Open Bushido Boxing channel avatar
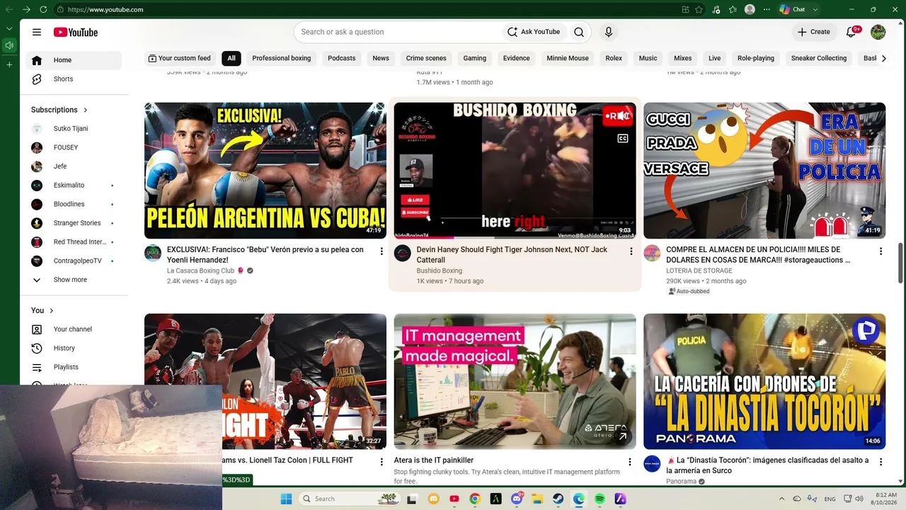The width and height of the screenshot is (906, 510). pyautogui.click(x=403, y=253)
